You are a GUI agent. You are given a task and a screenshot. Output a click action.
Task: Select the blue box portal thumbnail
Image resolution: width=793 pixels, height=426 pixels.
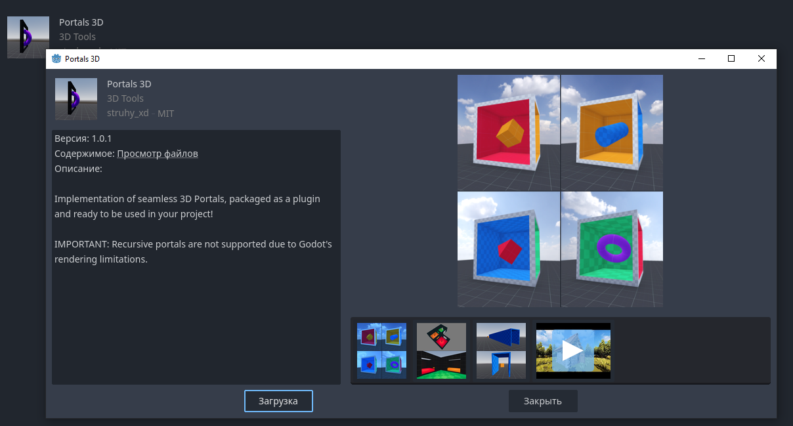coord(501,351)
